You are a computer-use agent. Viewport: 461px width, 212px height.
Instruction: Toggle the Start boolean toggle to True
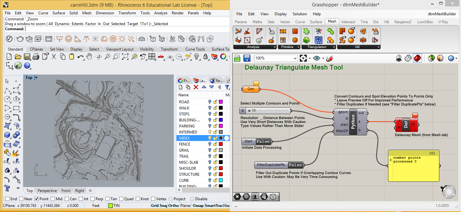[263, 141]
